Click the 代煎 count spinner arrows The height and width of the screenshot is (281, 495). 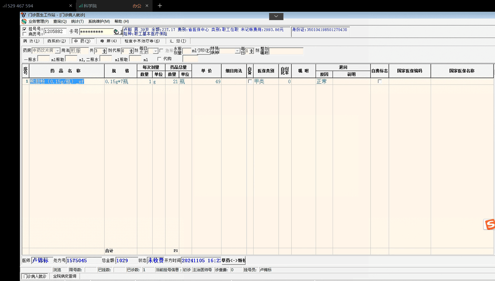pyautogui.click(x=131, y=51)
